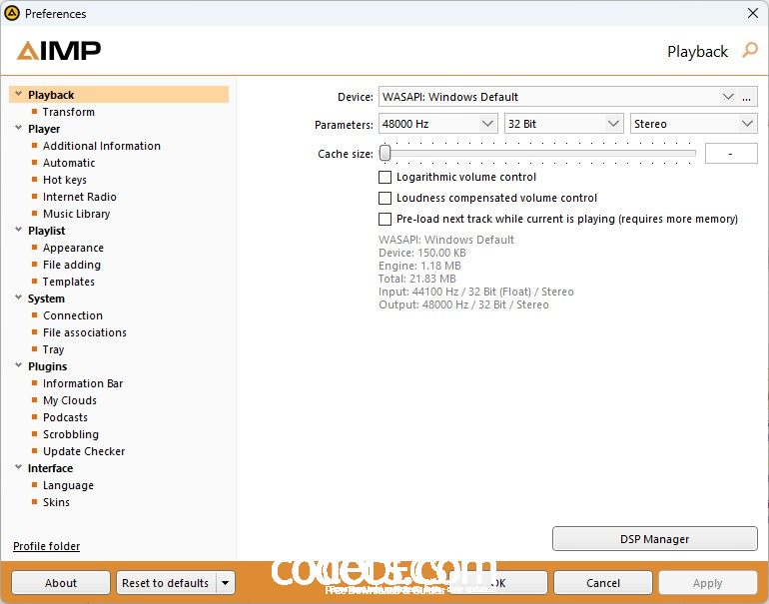This screenshot has height=604, width=769.
Task: Collapse the Player tree section
Action: click(x=19, y=128)
